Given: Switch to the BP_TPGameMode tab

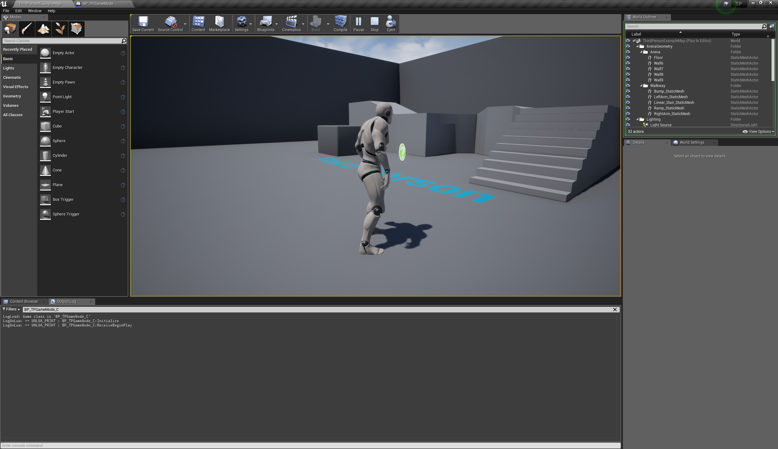Looking at the screenshot, I should coord(98,4).
